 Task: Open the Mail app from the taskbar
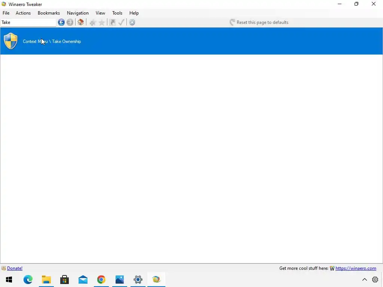(x=83, y=280)
